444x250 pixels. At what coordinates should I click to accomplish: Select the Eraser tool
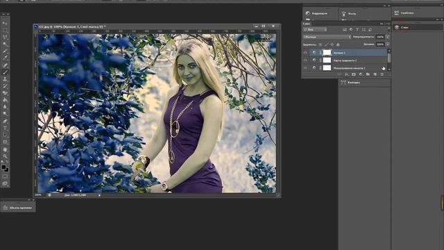tap(5, 93)
